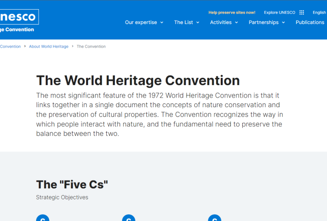This screenshot has width=327, height=221.
Task: Click the UNESCO logo in header
Action: click(19, 17)
